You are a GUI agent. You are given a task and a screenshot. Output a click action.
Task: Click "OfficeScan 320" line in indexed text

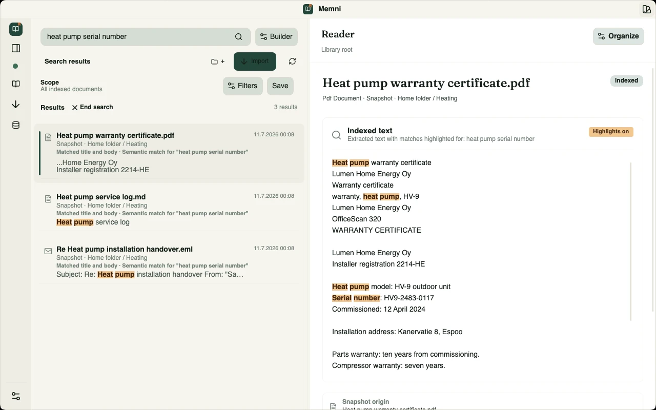(357, 219)
